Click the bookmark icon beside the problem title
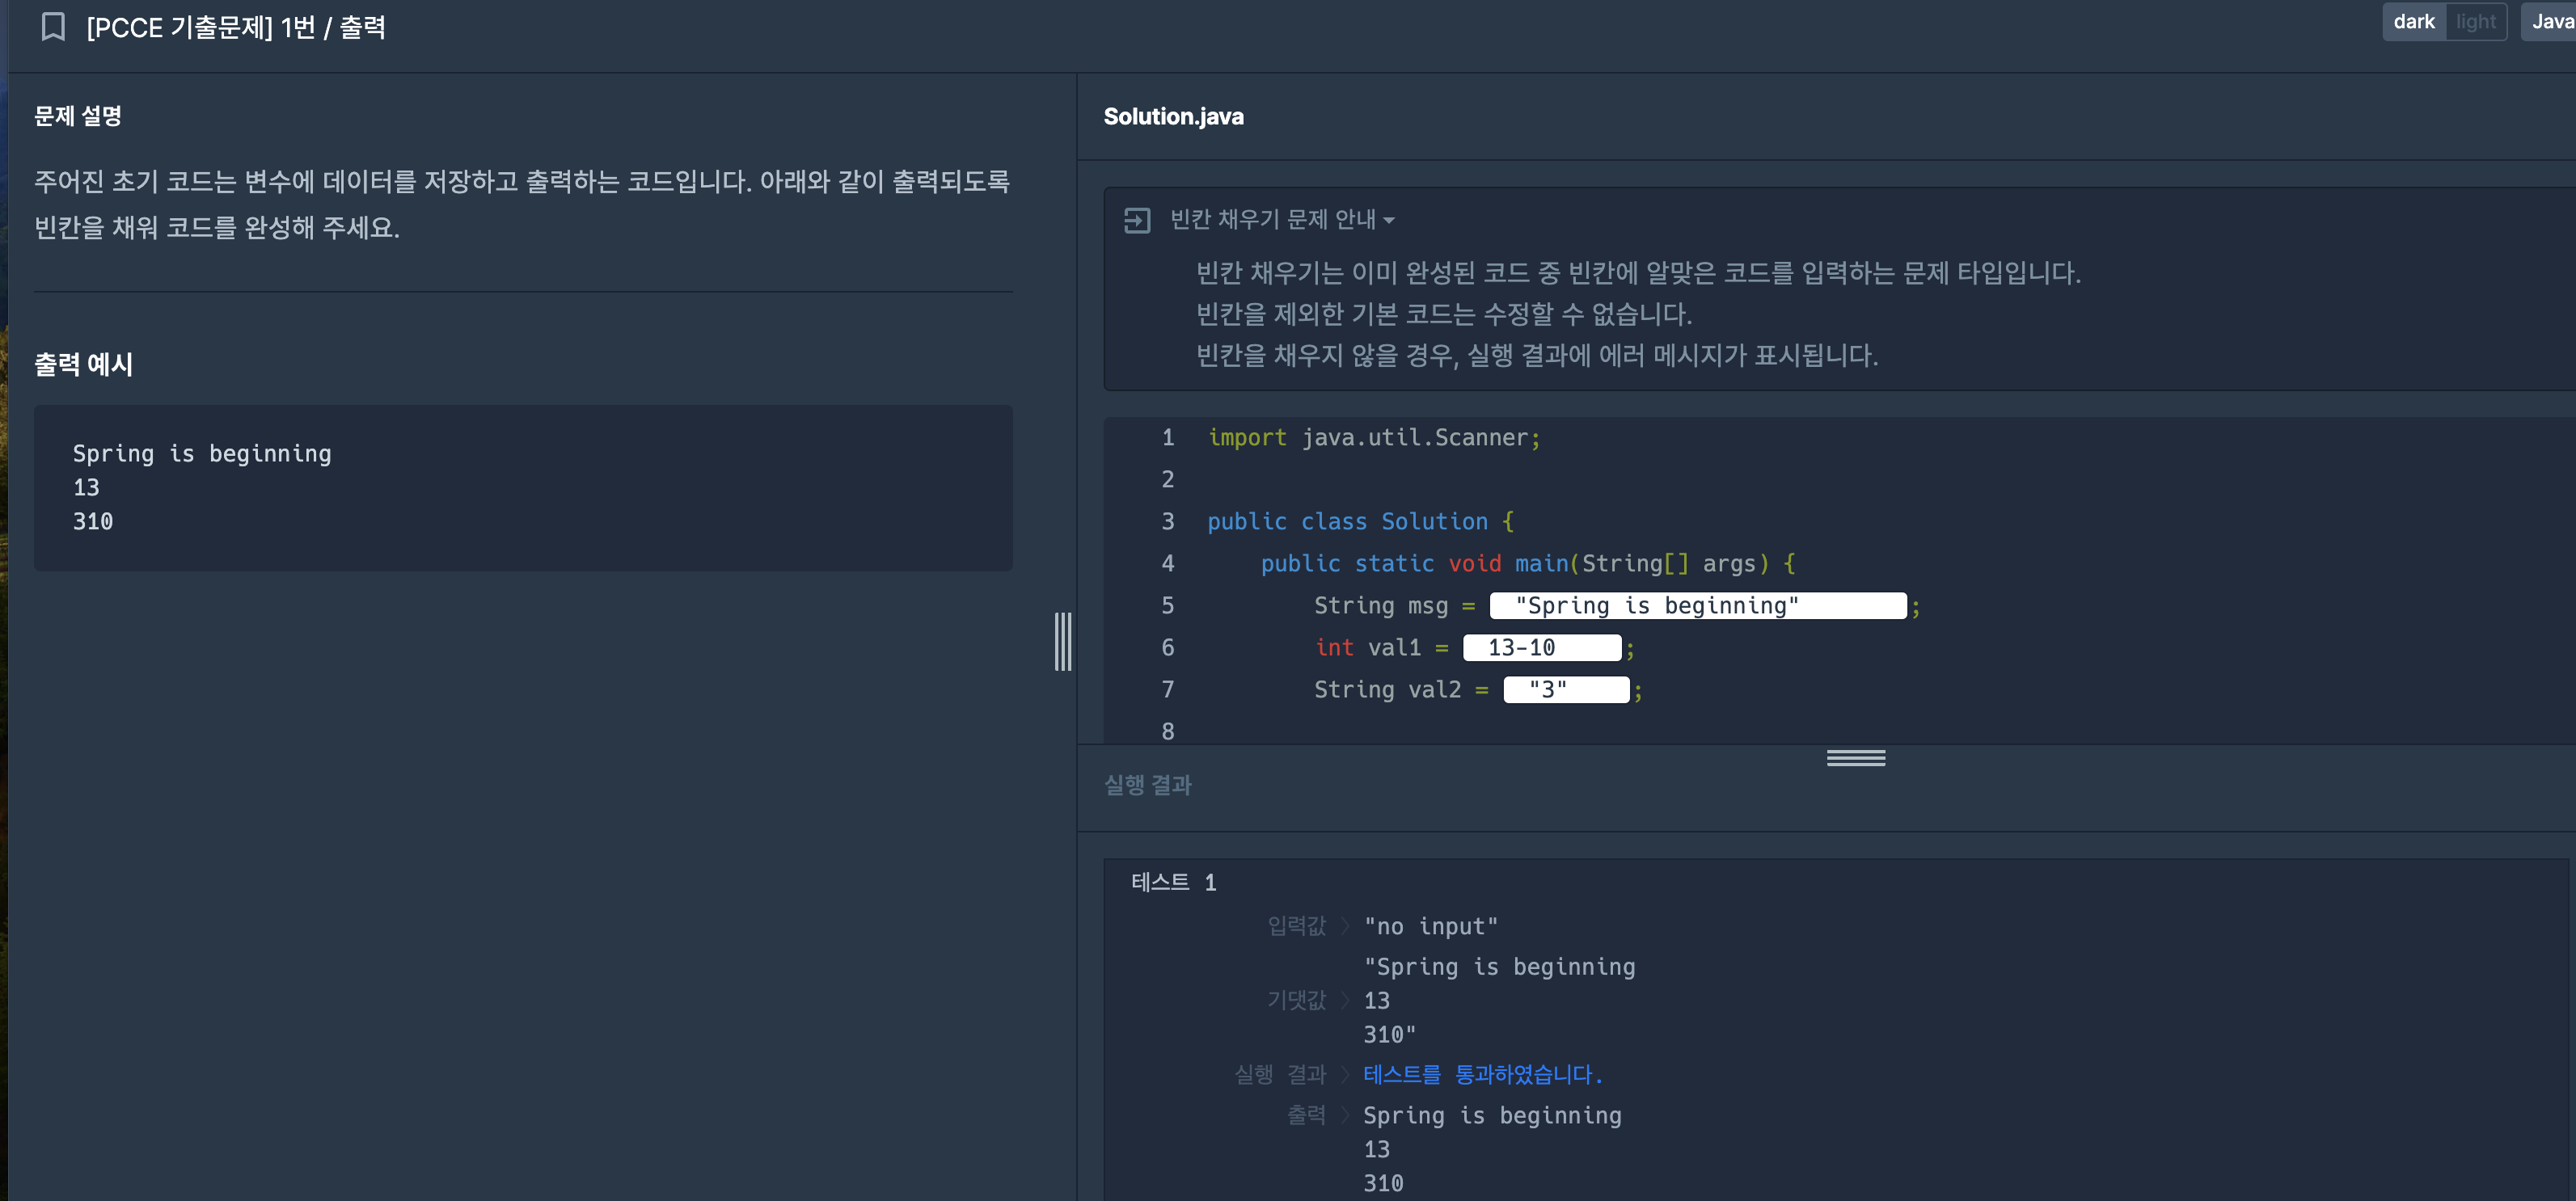 point(53,27)
